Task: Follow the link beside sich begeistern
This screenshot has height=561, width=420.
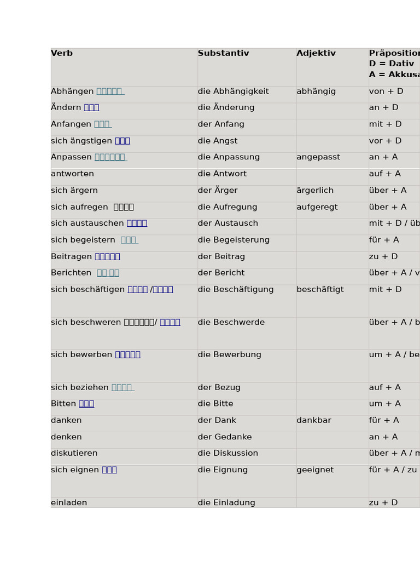Action: 129,240
